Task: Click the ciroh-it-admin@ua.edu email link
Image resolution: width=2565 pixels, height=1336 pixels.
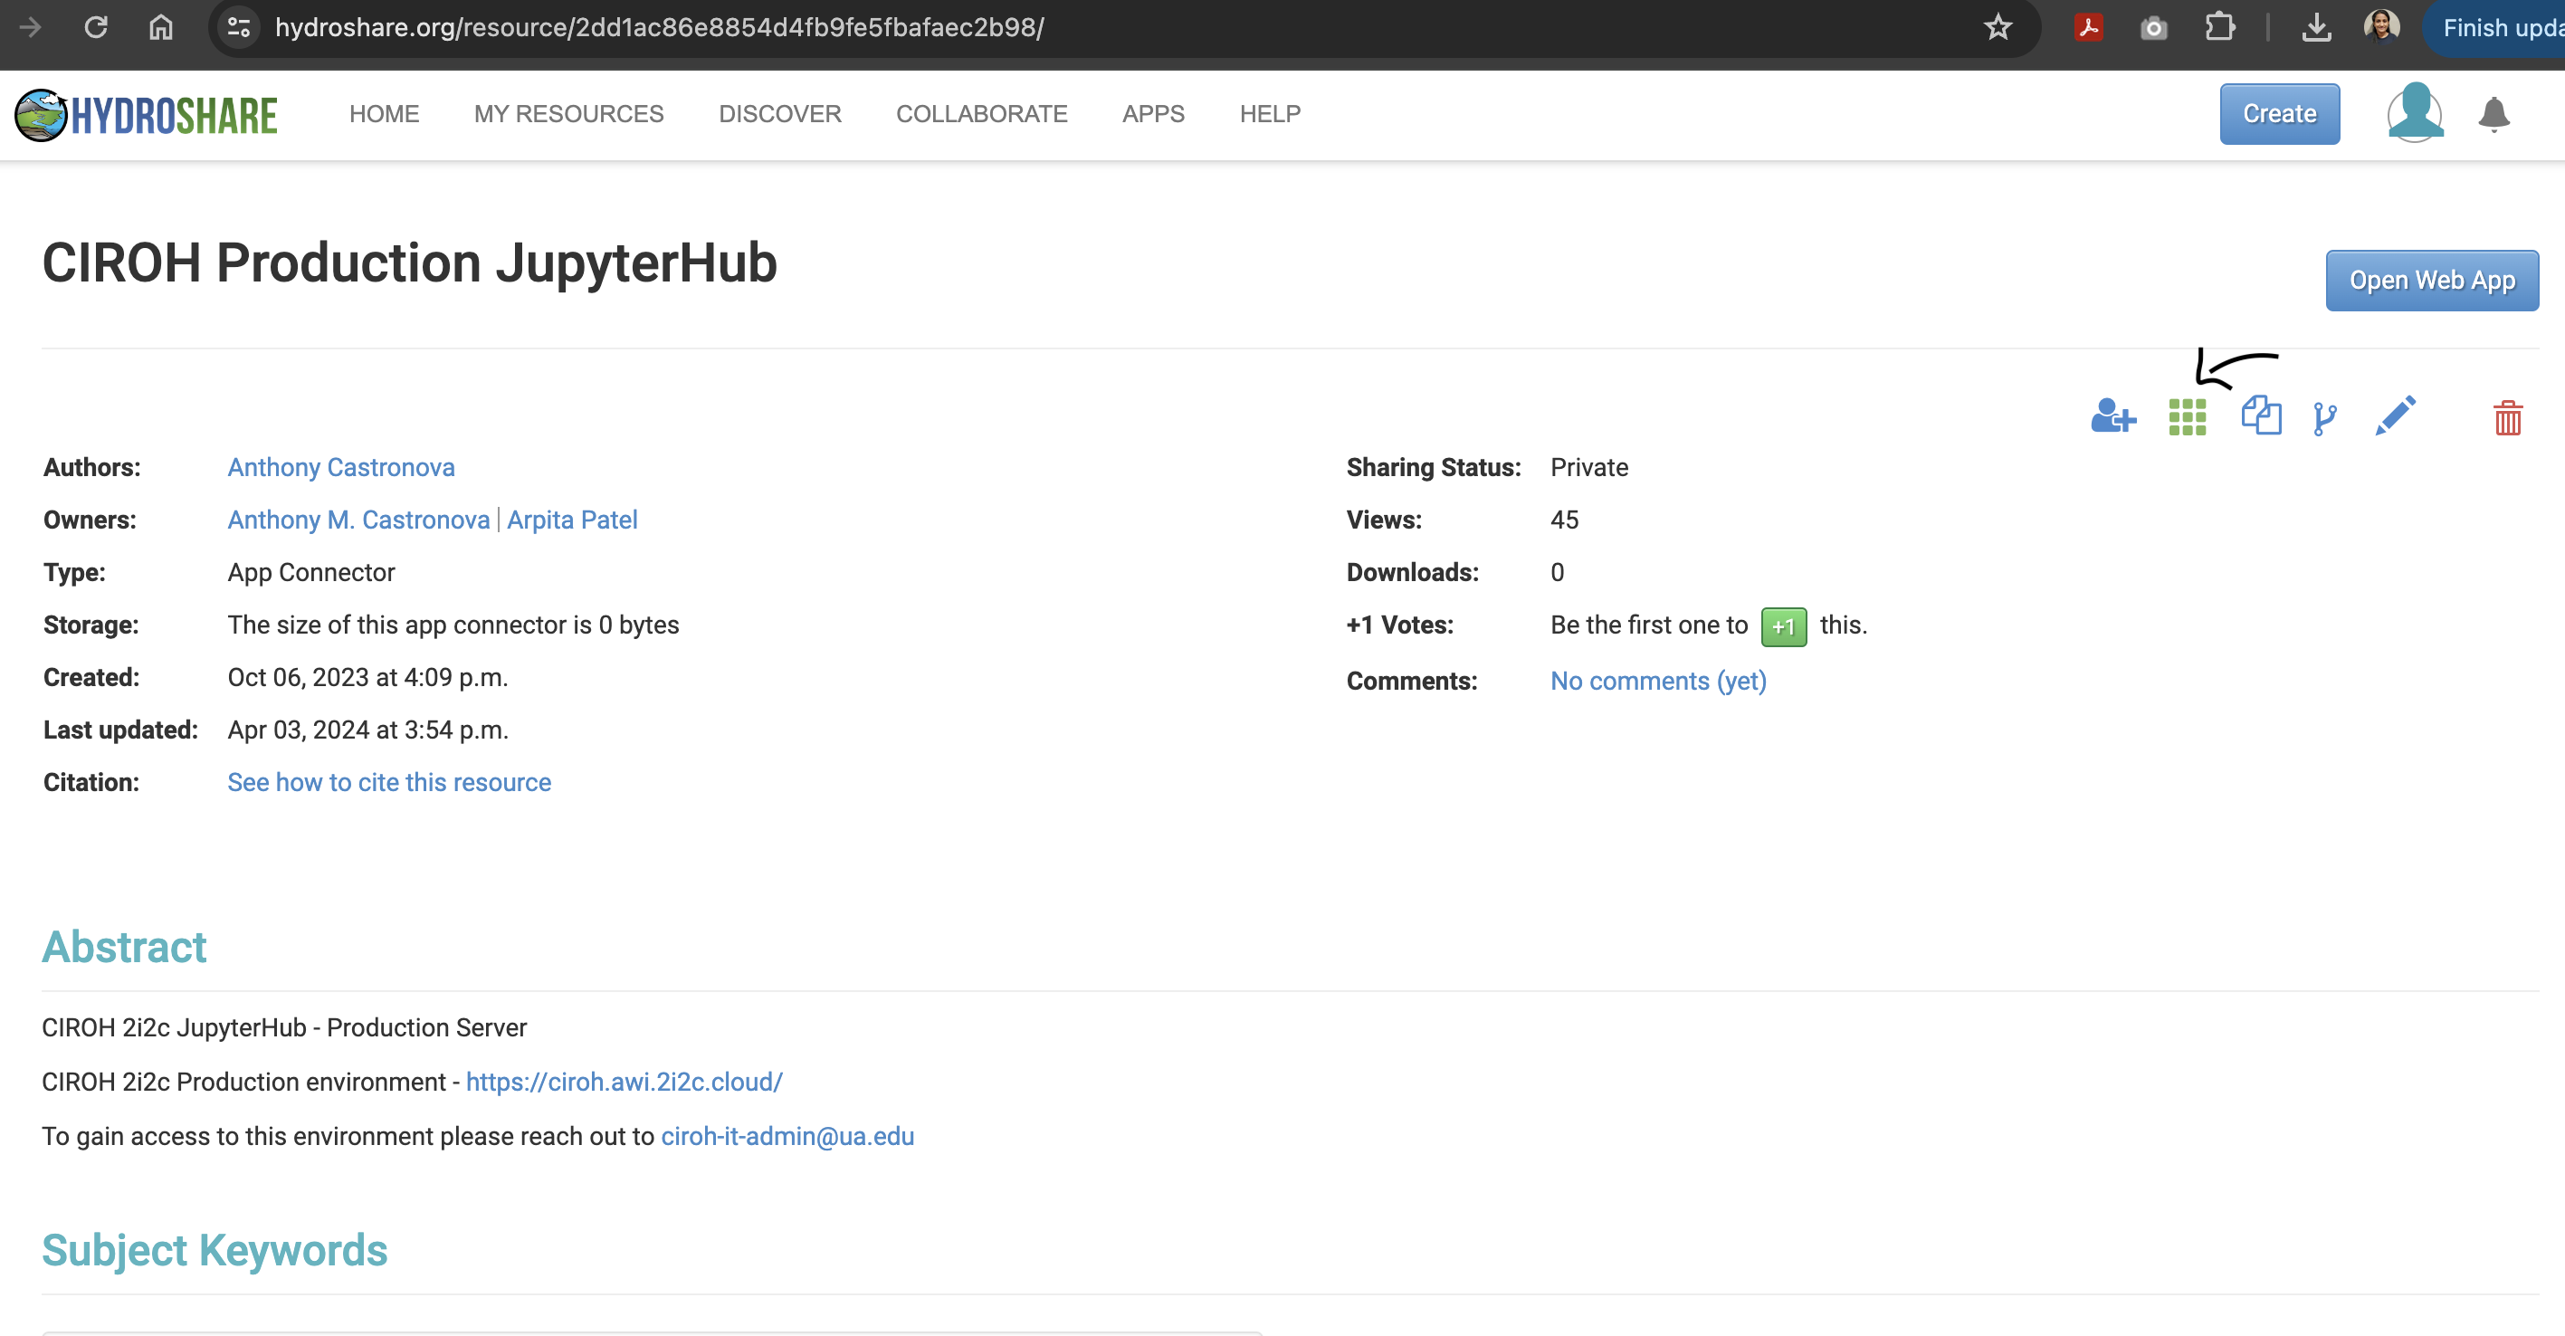Action: [x=787, y=1137]
